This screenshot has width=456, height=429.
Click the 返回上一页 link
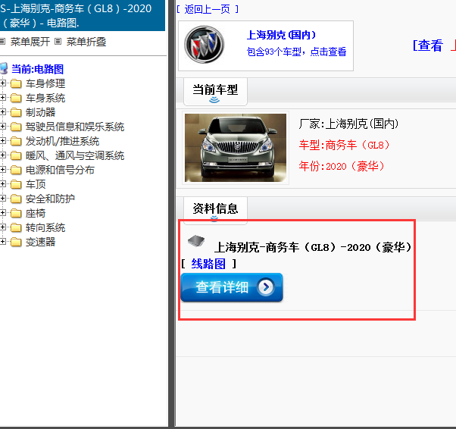[208, 9]
